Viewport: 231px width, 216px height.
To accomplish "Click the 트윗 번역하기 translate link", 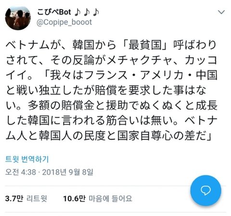I will [27, 159].
